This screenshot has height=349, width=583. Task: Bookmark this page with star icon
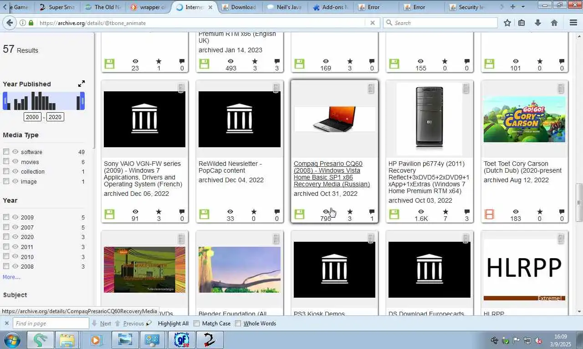coord(507,23)
